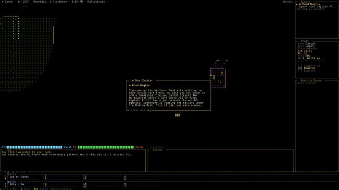Click the Sunny weather indicator
Screen dimensions: 339x190
click(x=7, y=2)
